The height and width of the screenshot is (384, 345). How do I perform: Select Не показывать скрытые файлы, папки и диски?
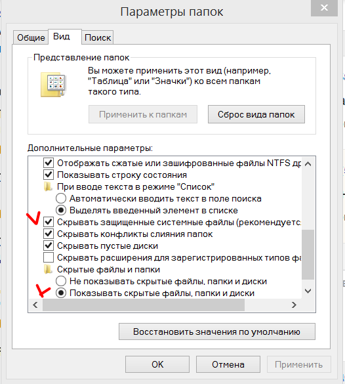click(x=61, y=281)
